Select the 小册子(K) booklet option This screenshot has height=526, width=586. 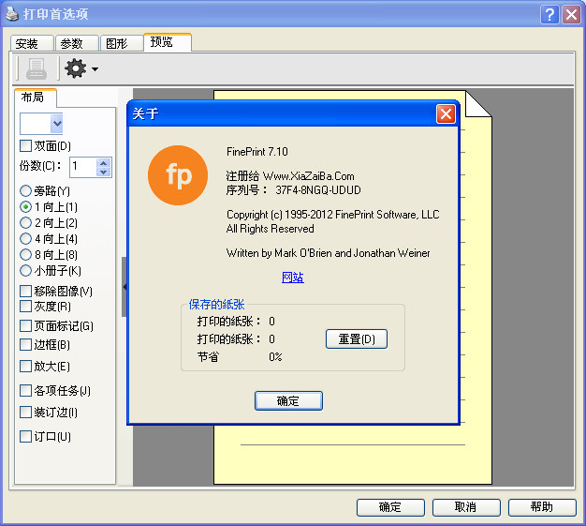25,270
